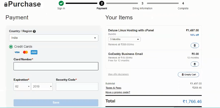This screenshot has height=108, width=220.
Task: Click the ₹0.00 email price
Action: point(195,54)
